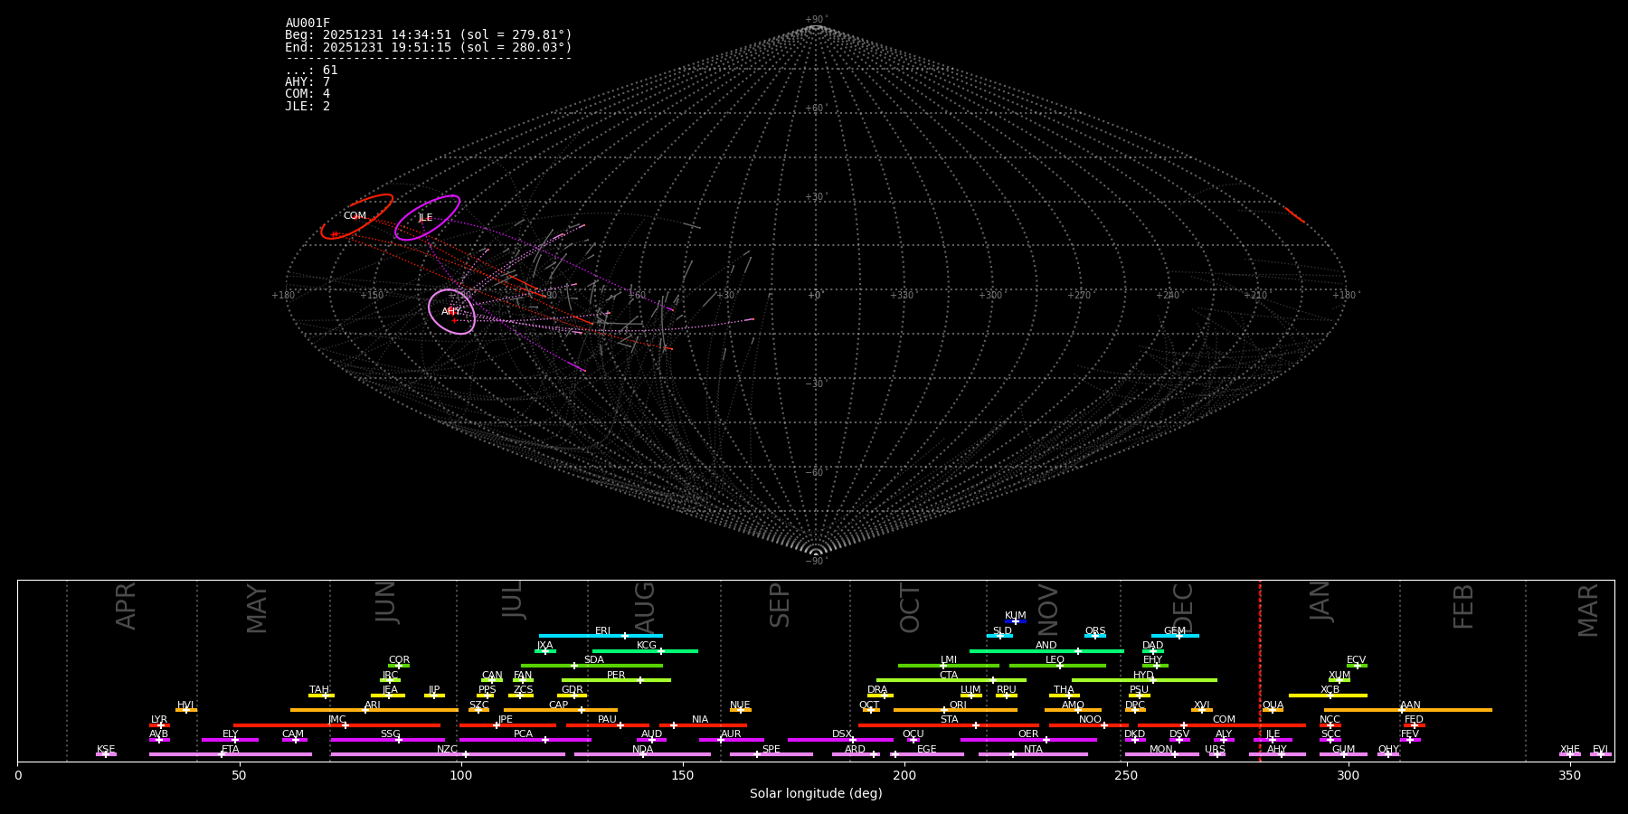Click the SPE shower bar

coord(771,754)
